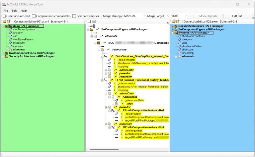
Task: Click tag icon next to left shortName:Systems
Action: tap(10, 29)
